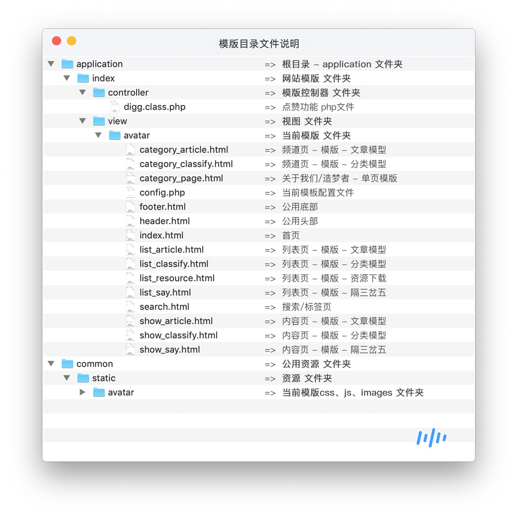Click the list_article.html file icon
Viewport: 517px width, 517px height.
click(131, 250)
